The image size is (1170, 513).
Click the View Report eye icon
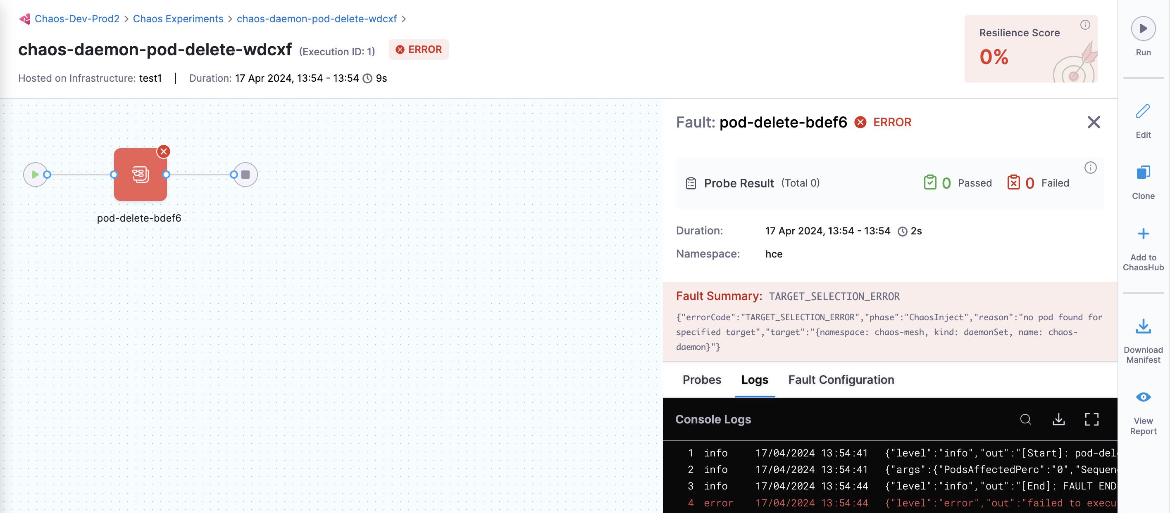(1144, 397)
